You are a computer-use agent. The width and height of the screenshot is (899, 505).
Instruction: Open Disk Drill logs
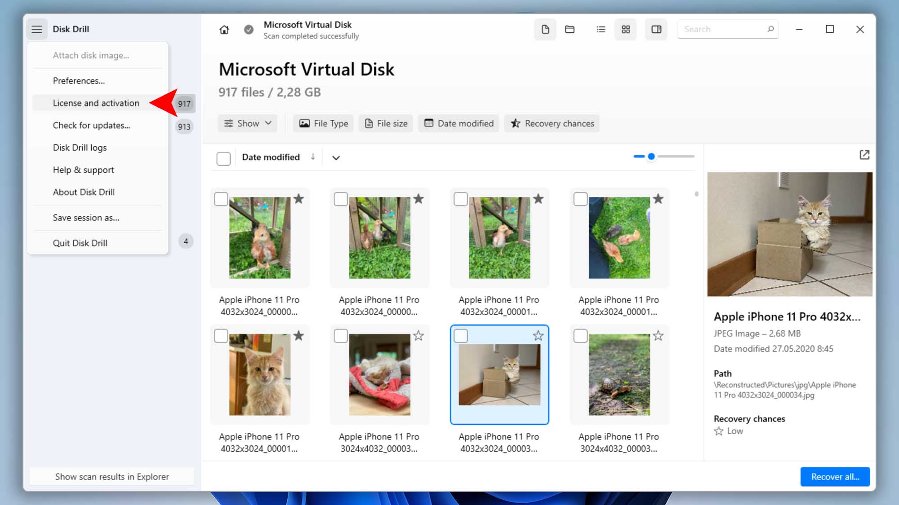pyautogui.click(x=98, y=148)
